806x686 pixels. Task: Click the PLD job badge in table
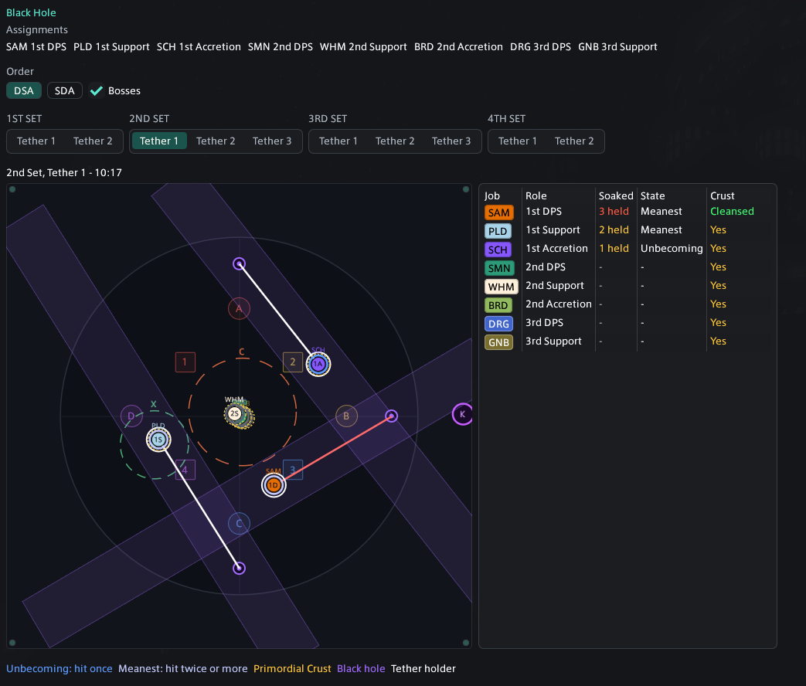(498, 231)
